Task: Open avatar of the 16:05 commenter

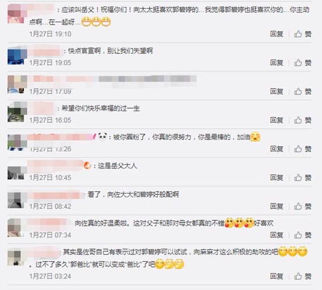Action: [17, 112]
